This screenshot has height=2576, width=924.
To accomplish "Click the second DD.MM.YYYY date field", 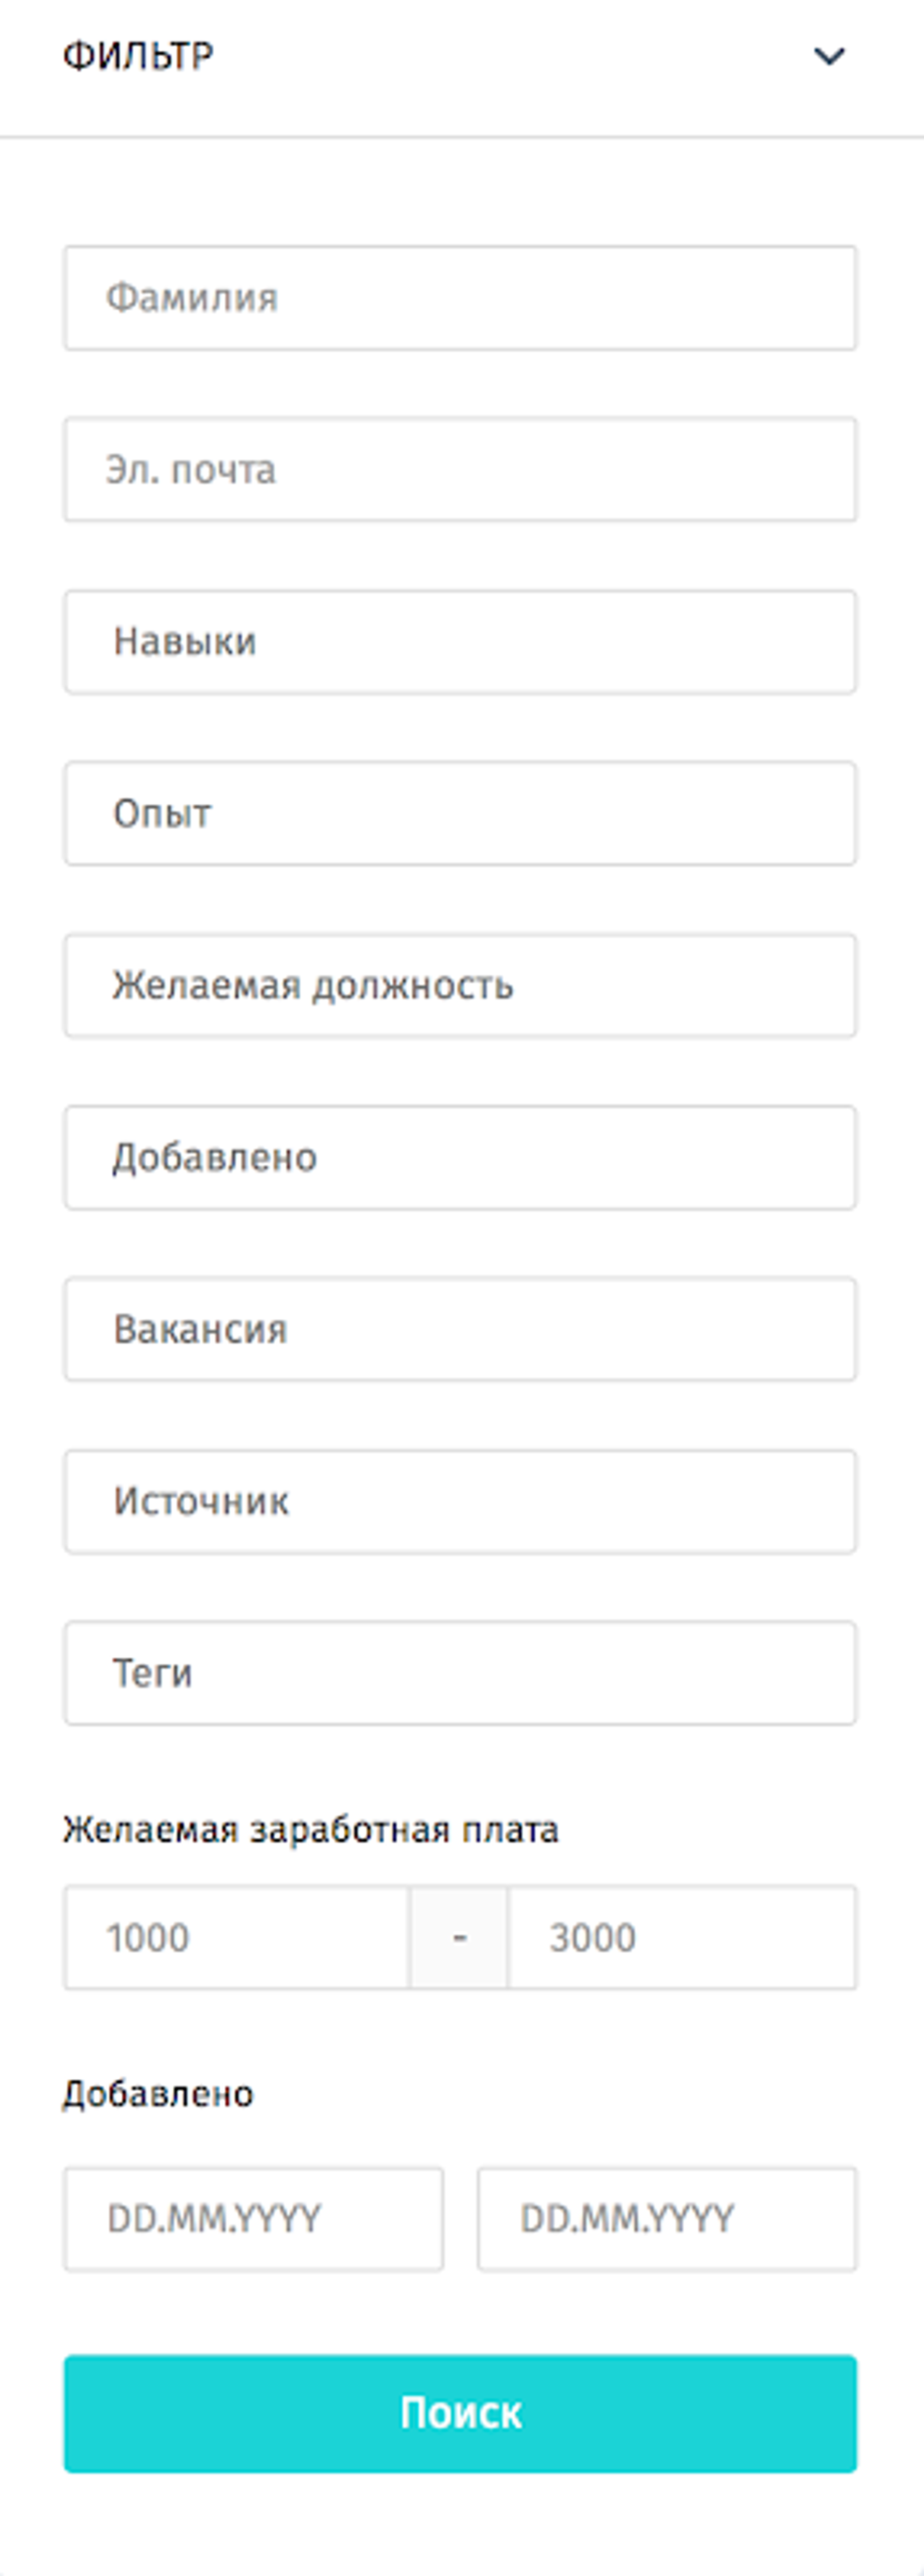I will [x=667, y=2219].
